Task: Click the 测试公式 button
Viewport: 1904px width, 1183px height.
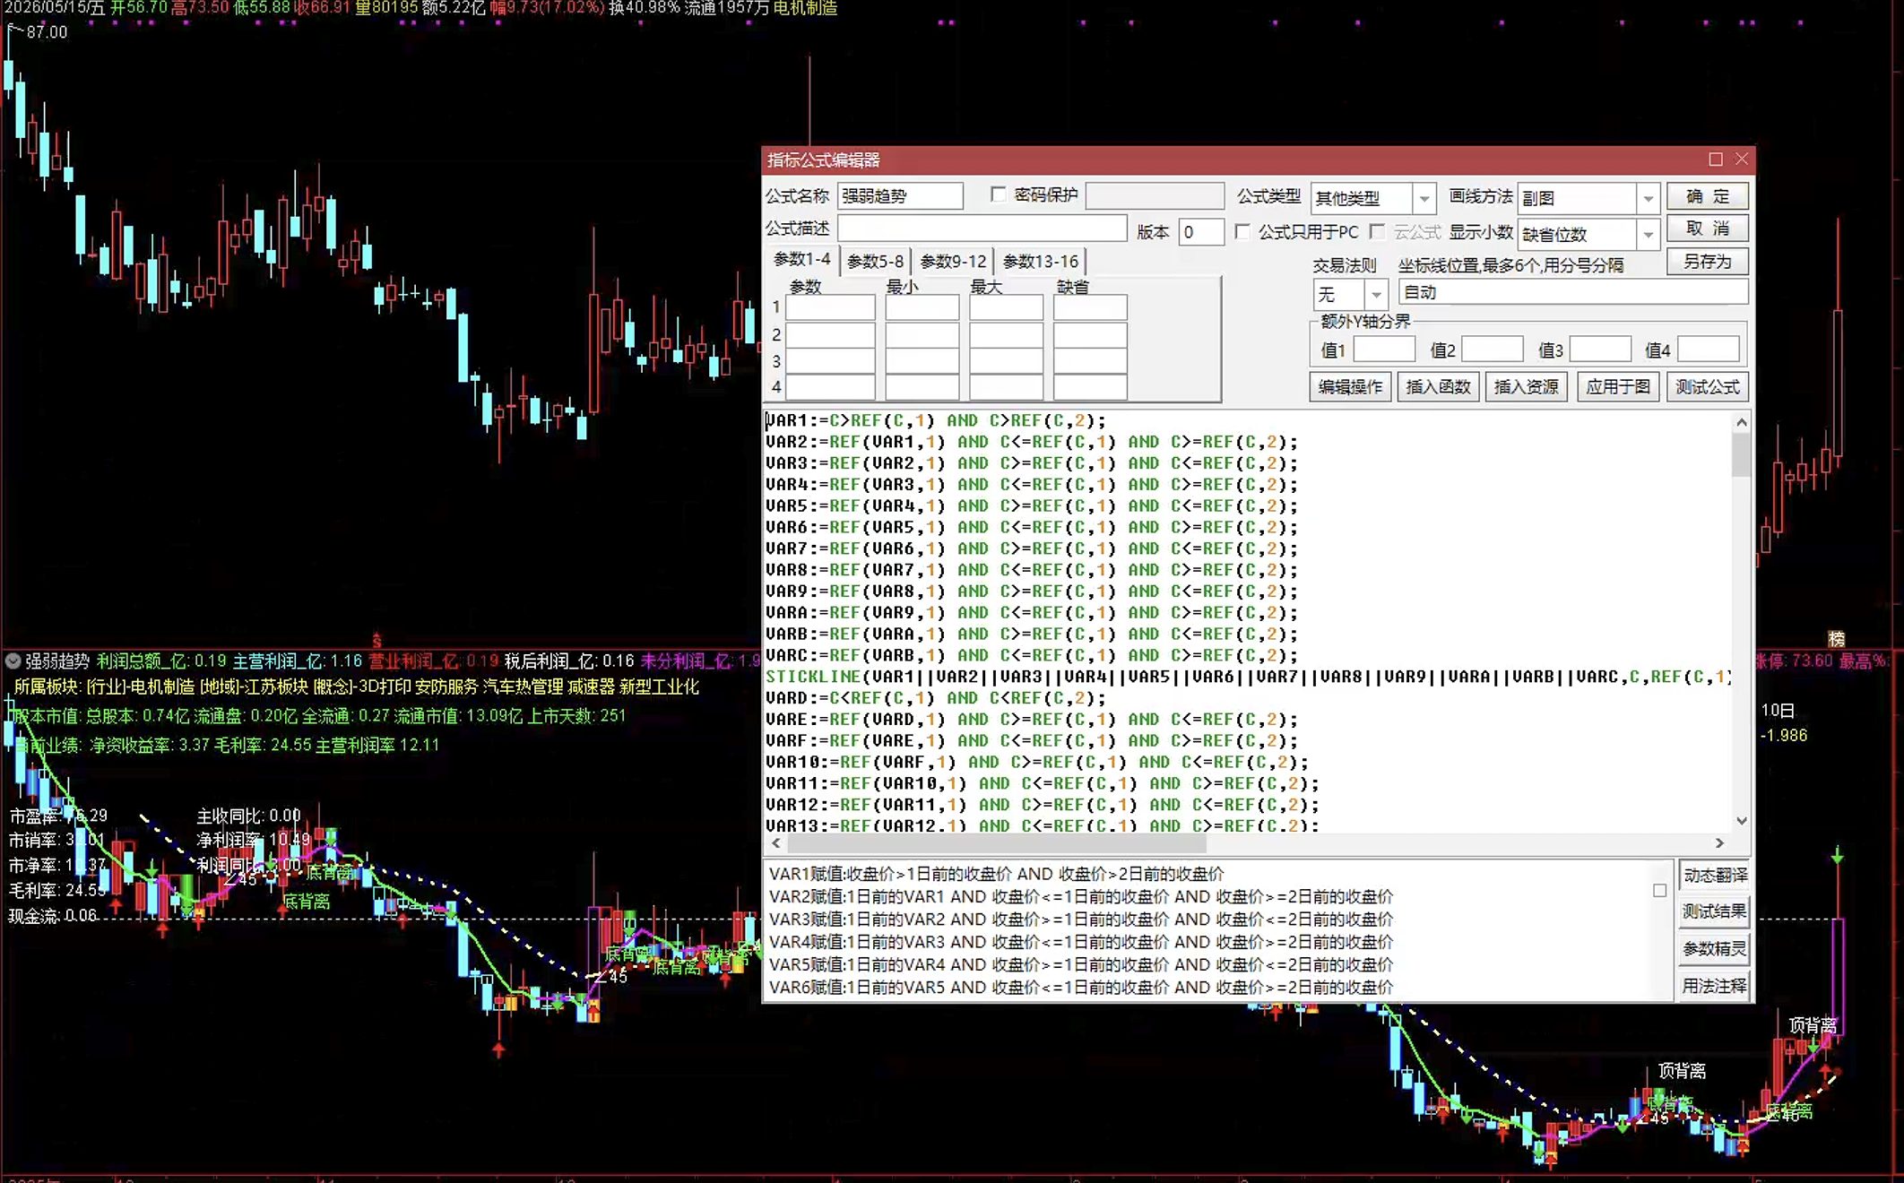Action: pyautogui.click(x=1708, y=387)
